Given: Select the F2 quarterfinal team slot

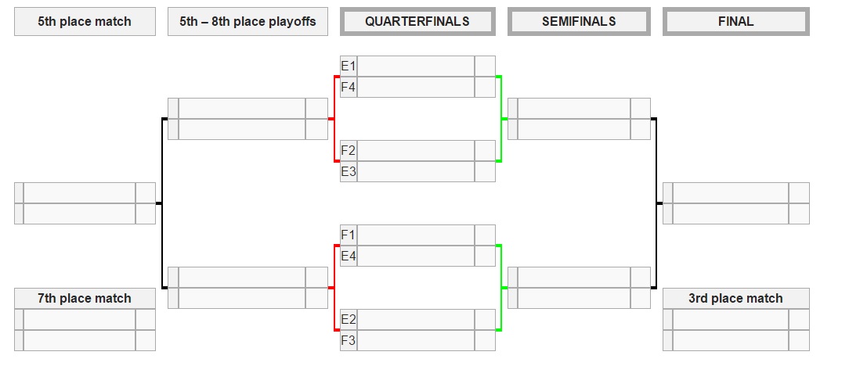Looking at the screenshot, I should coord(416,151).
